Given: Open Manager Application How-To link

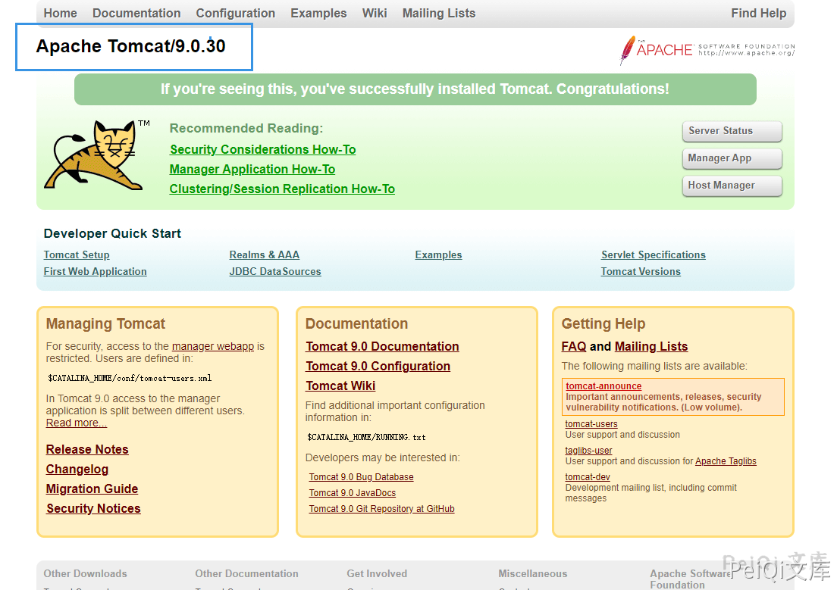Looking at the screenshot, I should 252,170.
